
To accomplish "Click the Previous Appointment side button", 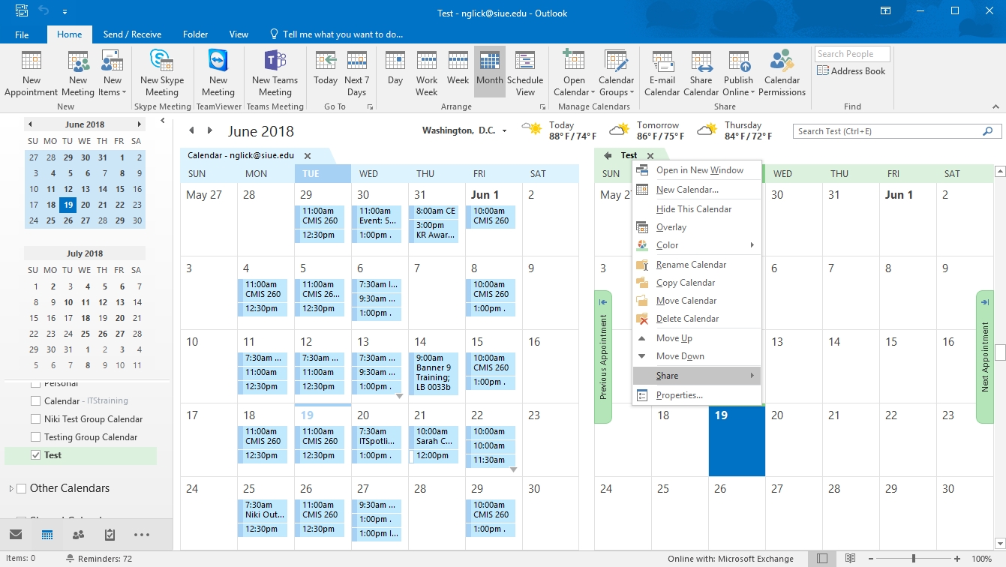I will click(x=603, y=357).
